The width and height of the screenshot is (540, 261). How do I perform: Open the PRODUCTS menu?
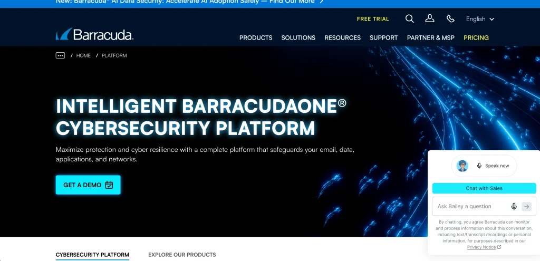[256, 38]
